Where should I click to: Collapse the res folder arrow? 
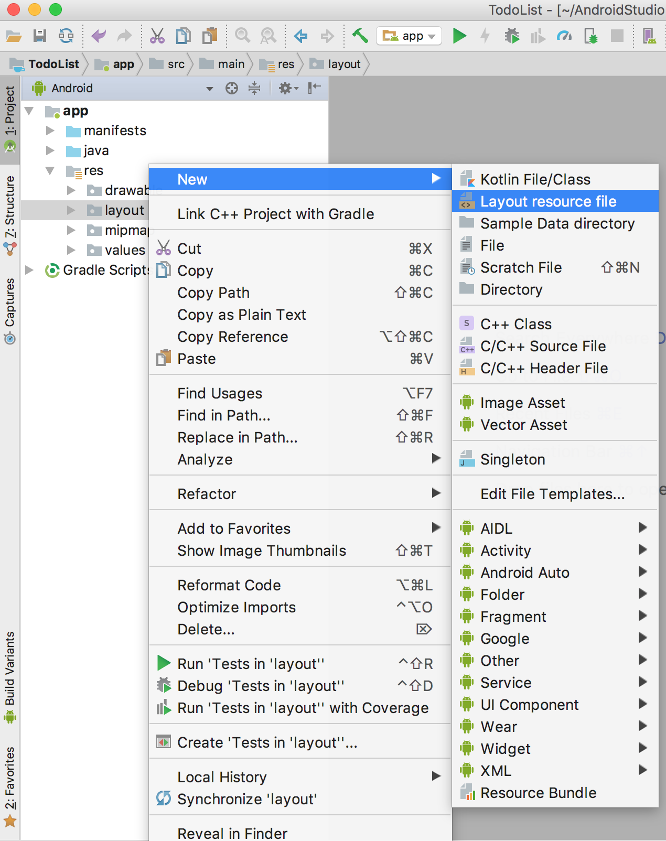(x=50, y=170)
